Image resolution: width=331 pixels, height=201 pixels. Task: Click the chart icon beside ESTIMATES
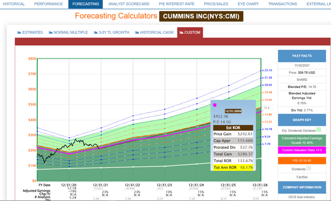tap(19, 32)
